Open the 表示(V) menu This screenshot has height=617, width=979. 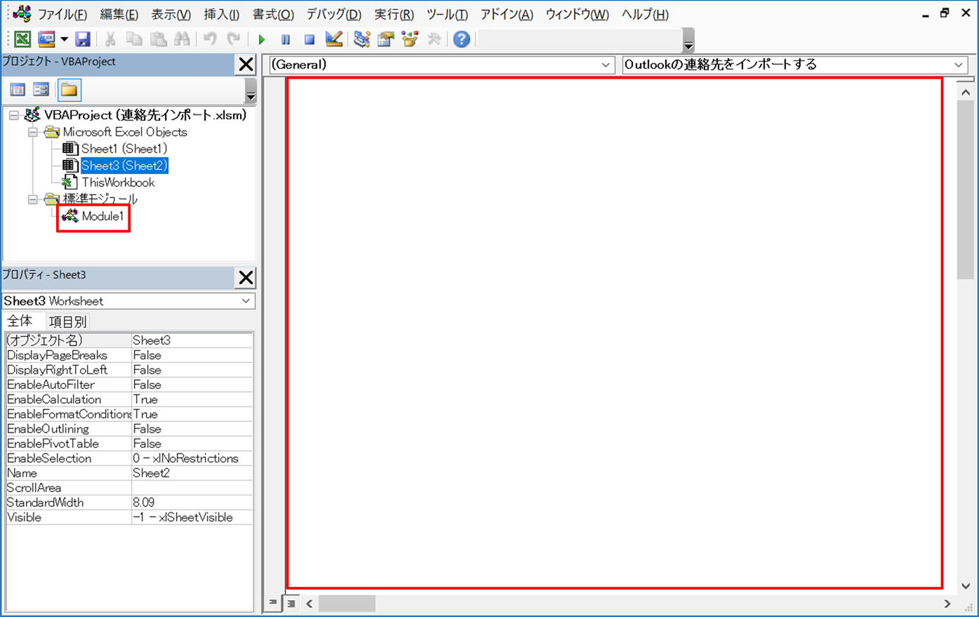pos(171,14)
